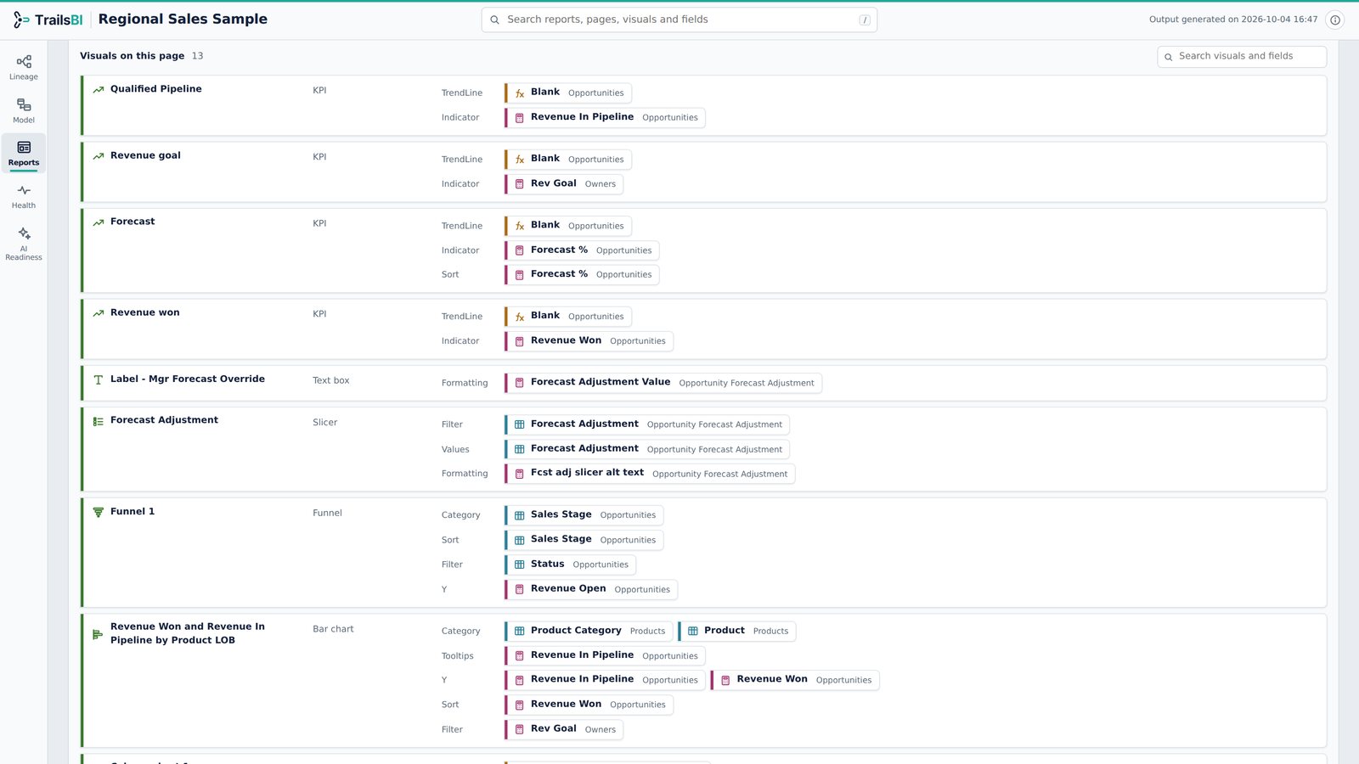Open the AI Readiness section

coord(24,243)
